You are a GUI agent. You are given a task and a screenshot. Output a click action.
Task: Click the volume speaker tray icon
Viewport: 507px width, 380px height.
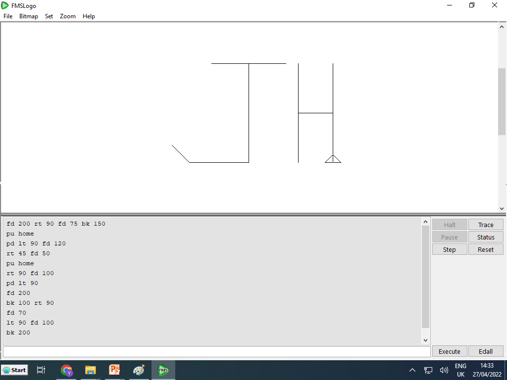(x=444, y=370)
